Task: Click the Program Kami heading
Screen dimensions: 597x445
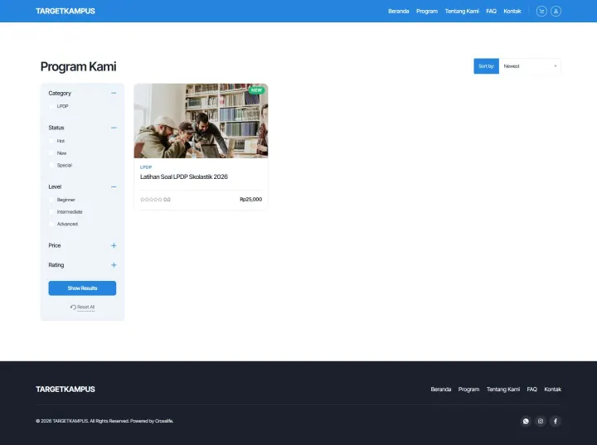Action: pyautogui.click(x=79, y=66)
